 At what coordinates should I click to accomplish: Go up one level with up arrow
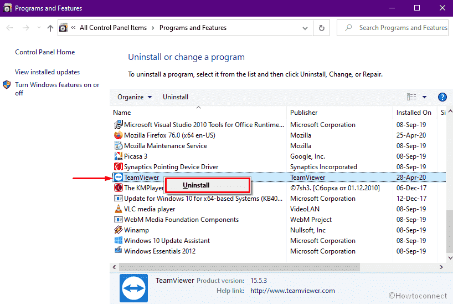(x=50, y=28)
